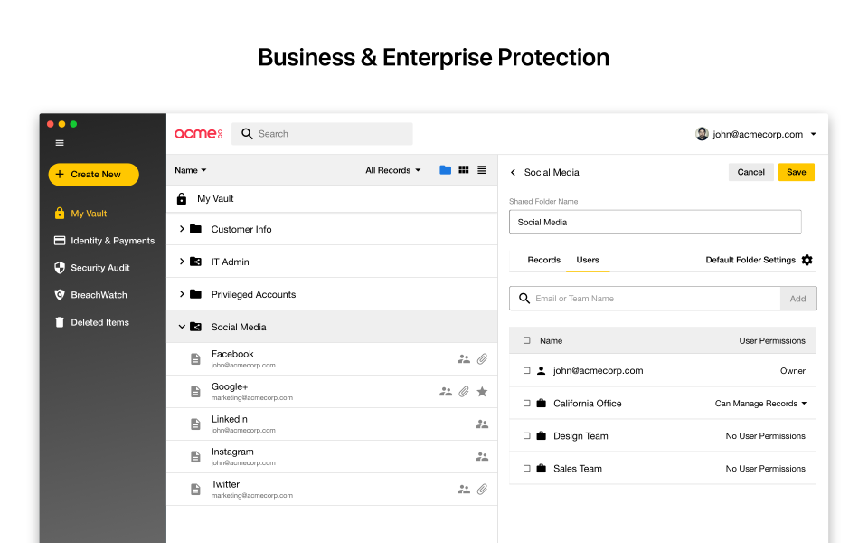This screenshot has height=543, width=868.
Task: Check the Design Team checkbox
Action: [529, 435]
